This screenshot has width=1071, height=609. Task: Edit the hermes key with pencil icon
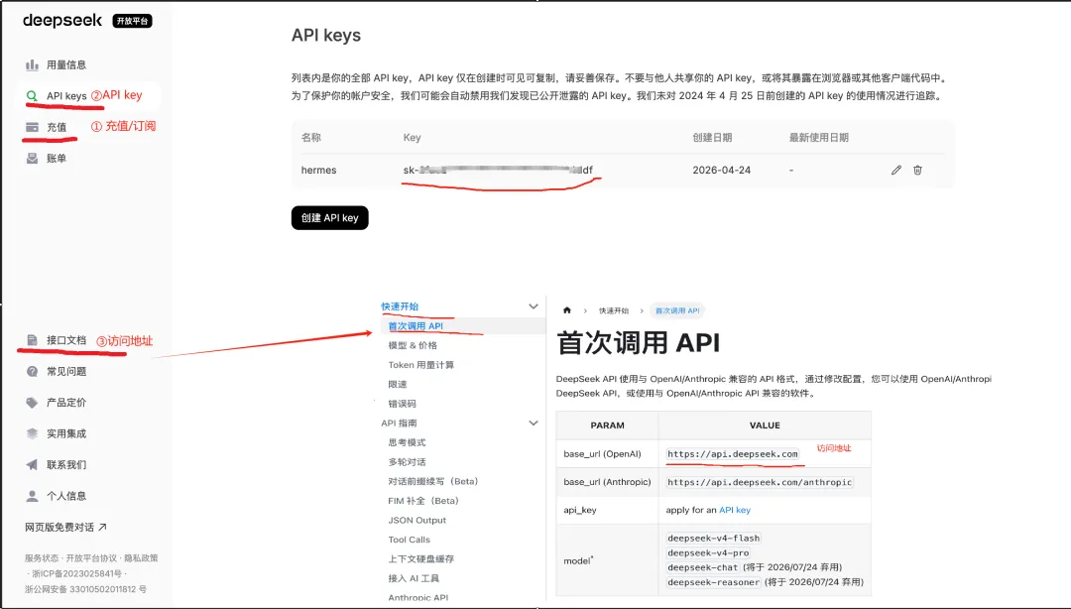[x=896, y=170]
